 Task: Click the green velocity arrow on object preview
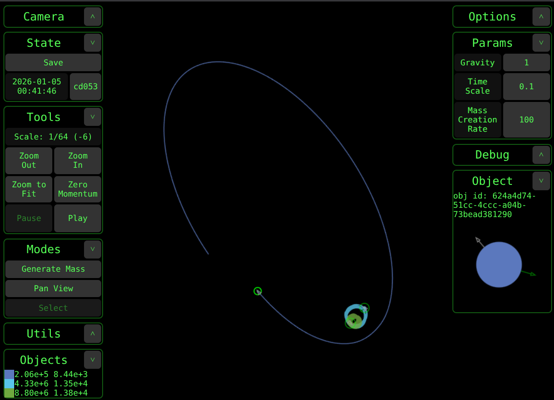(x=529, y=273)
